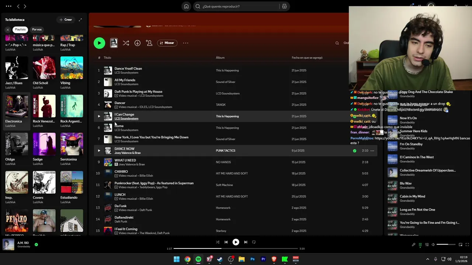Toggle the green saved check beside A.M. 180

36,244
